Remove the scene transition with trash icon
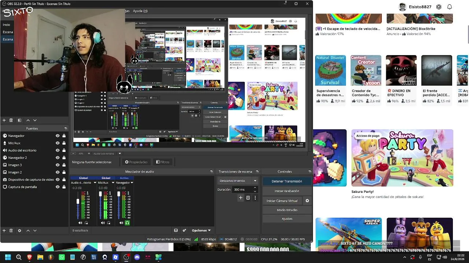Viewport: 469px width, 263px height. (x=248, y=198)
